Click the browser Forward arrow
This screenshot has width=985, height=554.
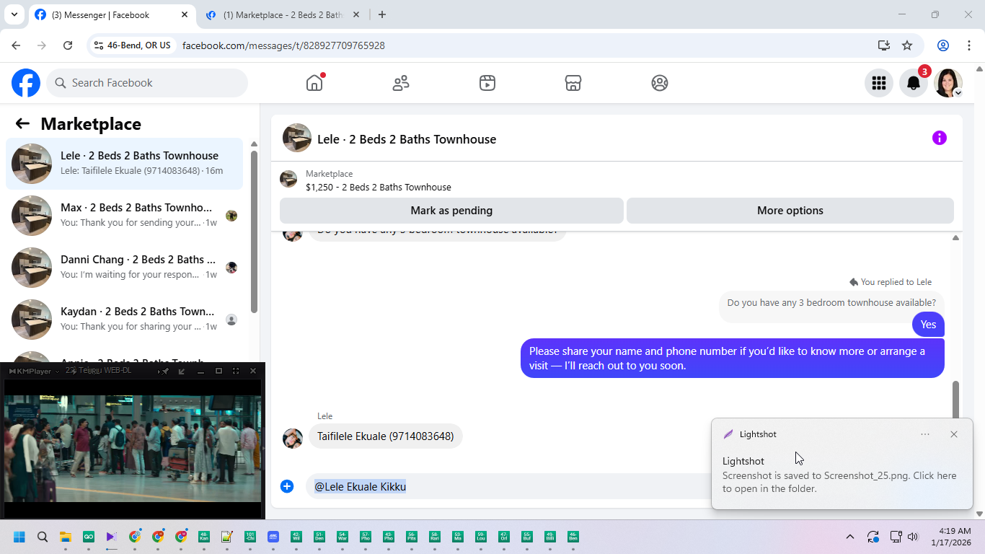click(42, 45)
